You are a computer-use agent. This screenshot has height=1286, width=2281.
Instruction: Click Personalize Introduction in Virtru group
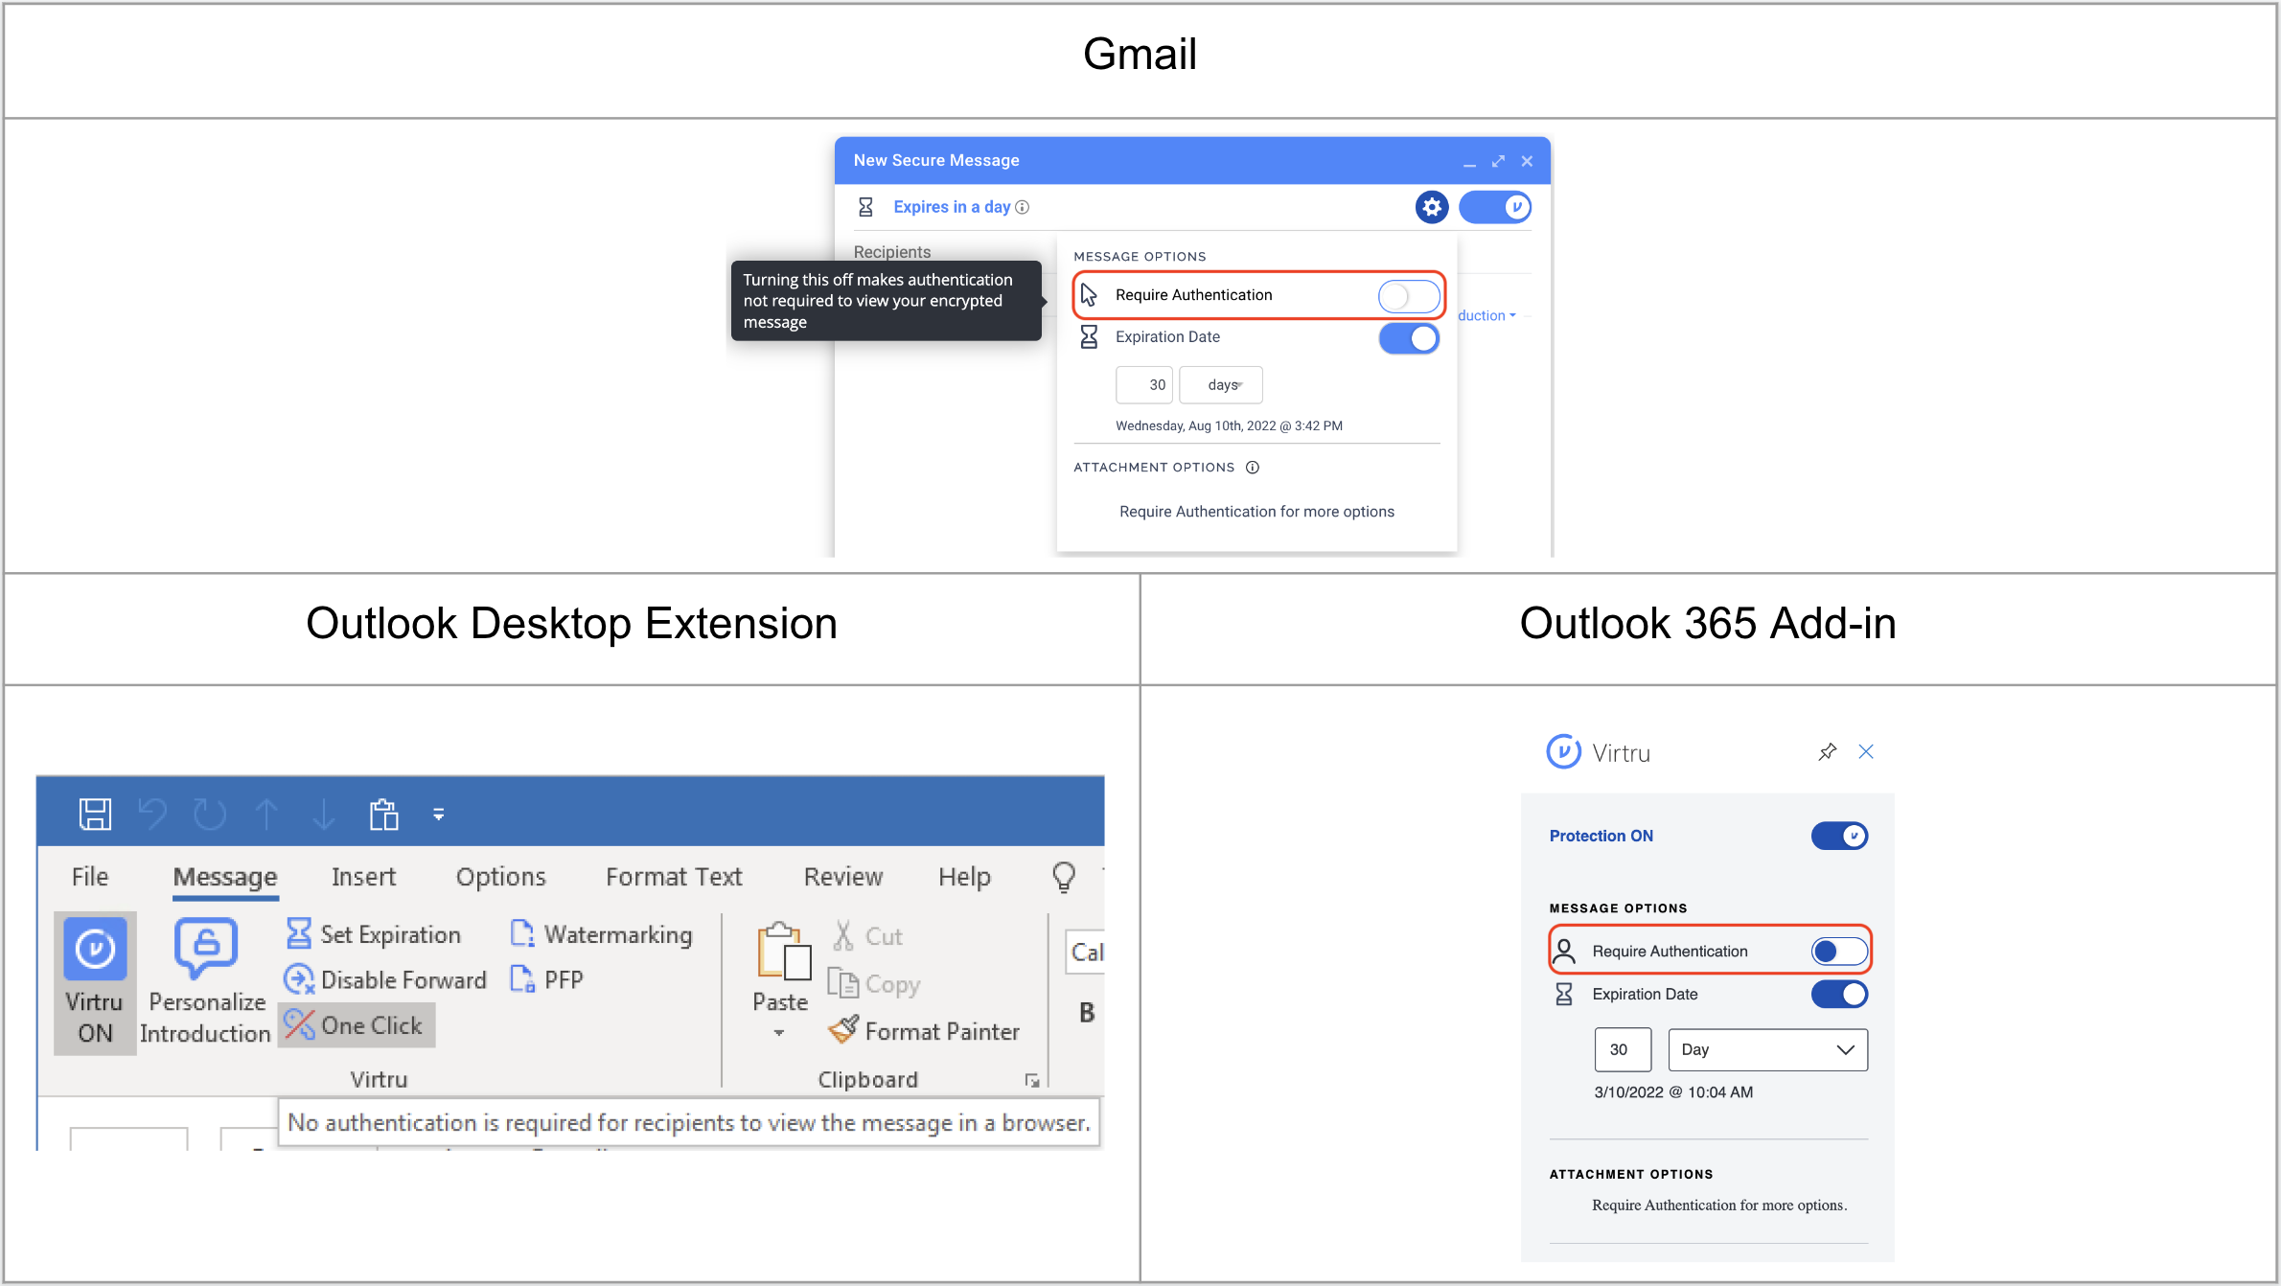(x=205, y=982)
